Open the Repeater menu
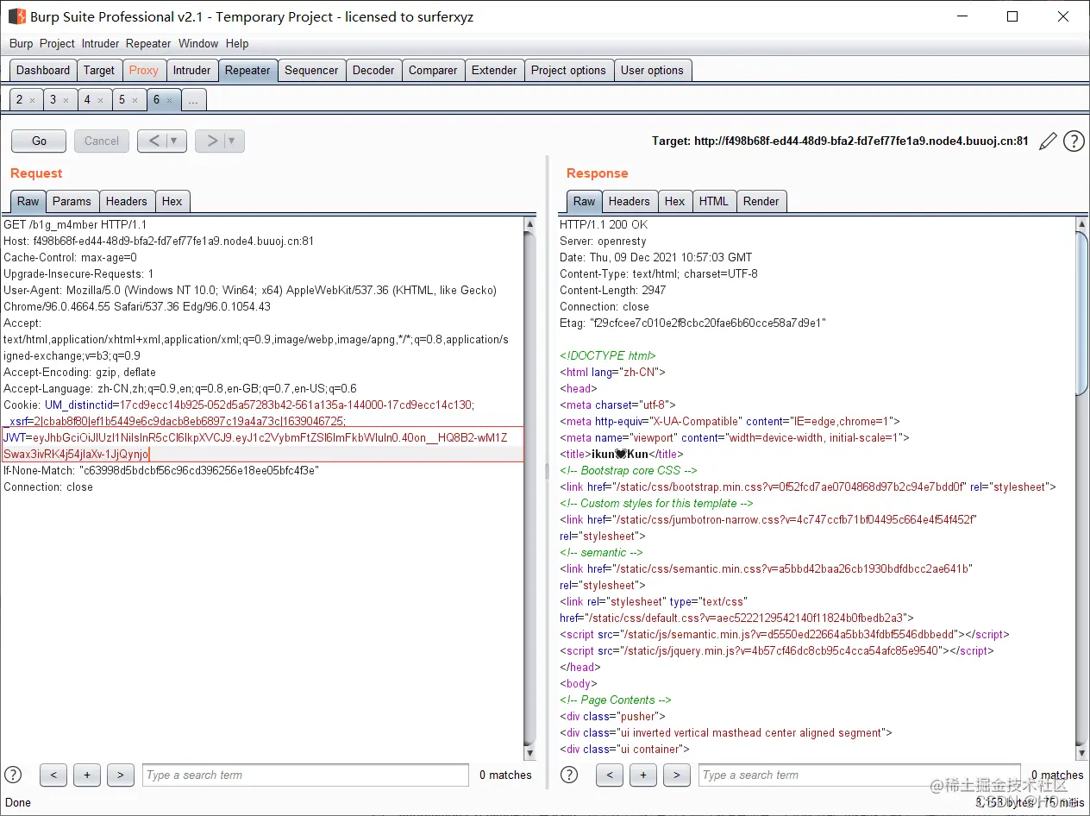This screenshot has width=1090, height=816. tap(148, 43)
